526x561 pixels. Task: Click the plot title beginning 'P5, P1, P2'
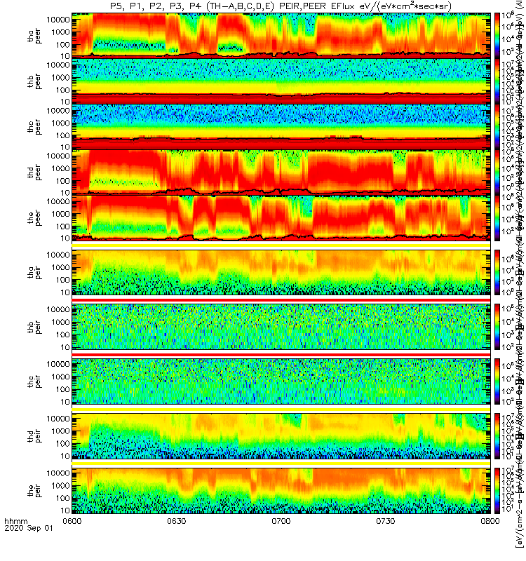tap(281, 6)
